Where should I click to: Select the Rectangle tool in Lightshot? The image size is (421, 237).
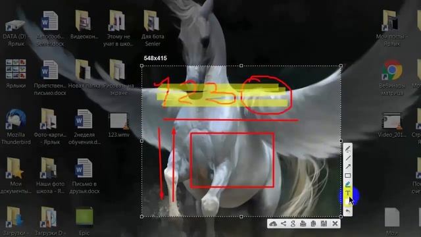click(x=348, y=176)
